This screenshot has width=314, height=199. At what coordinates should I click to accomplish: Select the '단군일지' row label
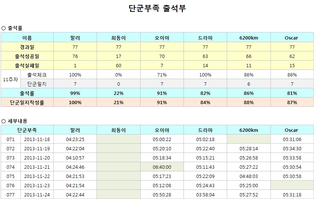point(37,84)
